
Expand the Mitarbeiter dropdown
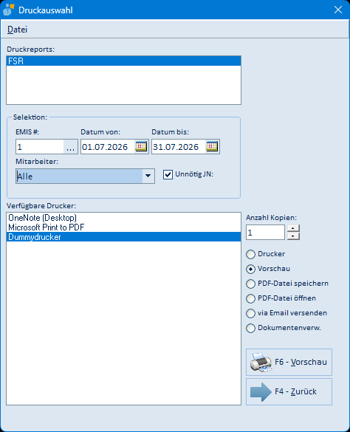click(148, 176)
